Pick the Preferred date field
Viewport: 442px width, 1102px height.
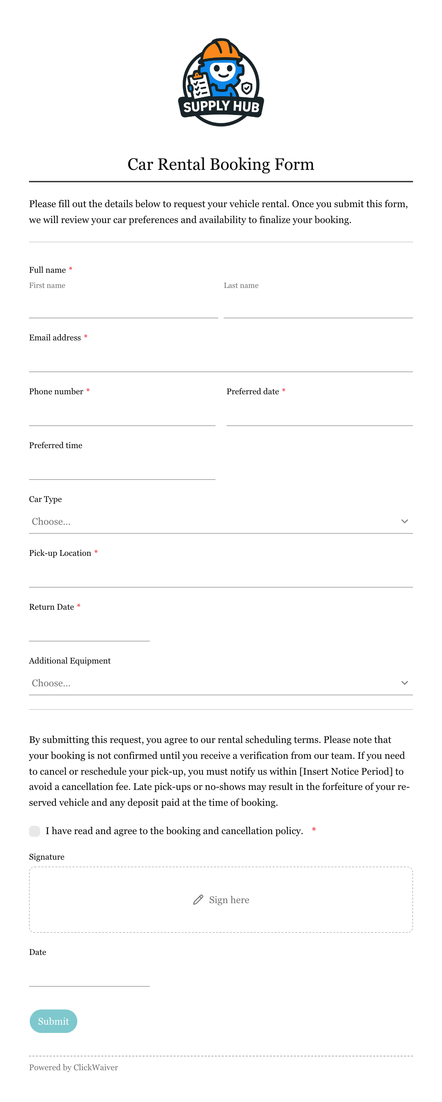click(320, 414)
